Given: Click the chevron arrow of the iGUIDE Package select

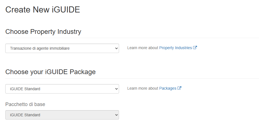Looking at the screenshot, I should tap(117, 89).
